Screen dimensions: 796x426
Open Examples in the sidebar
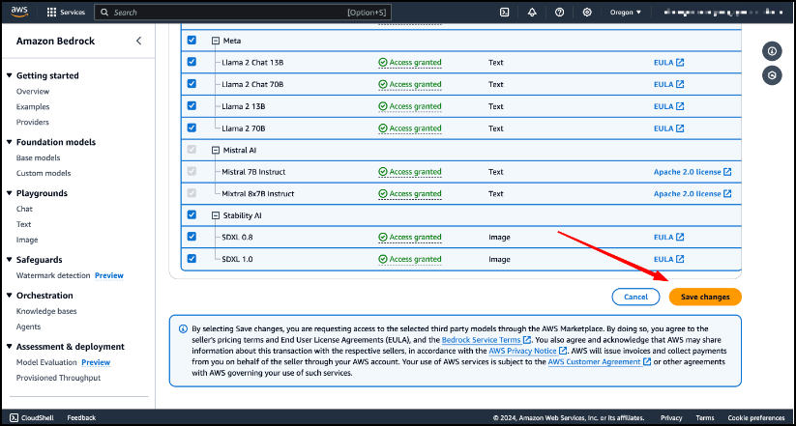(x=33, y=106)
